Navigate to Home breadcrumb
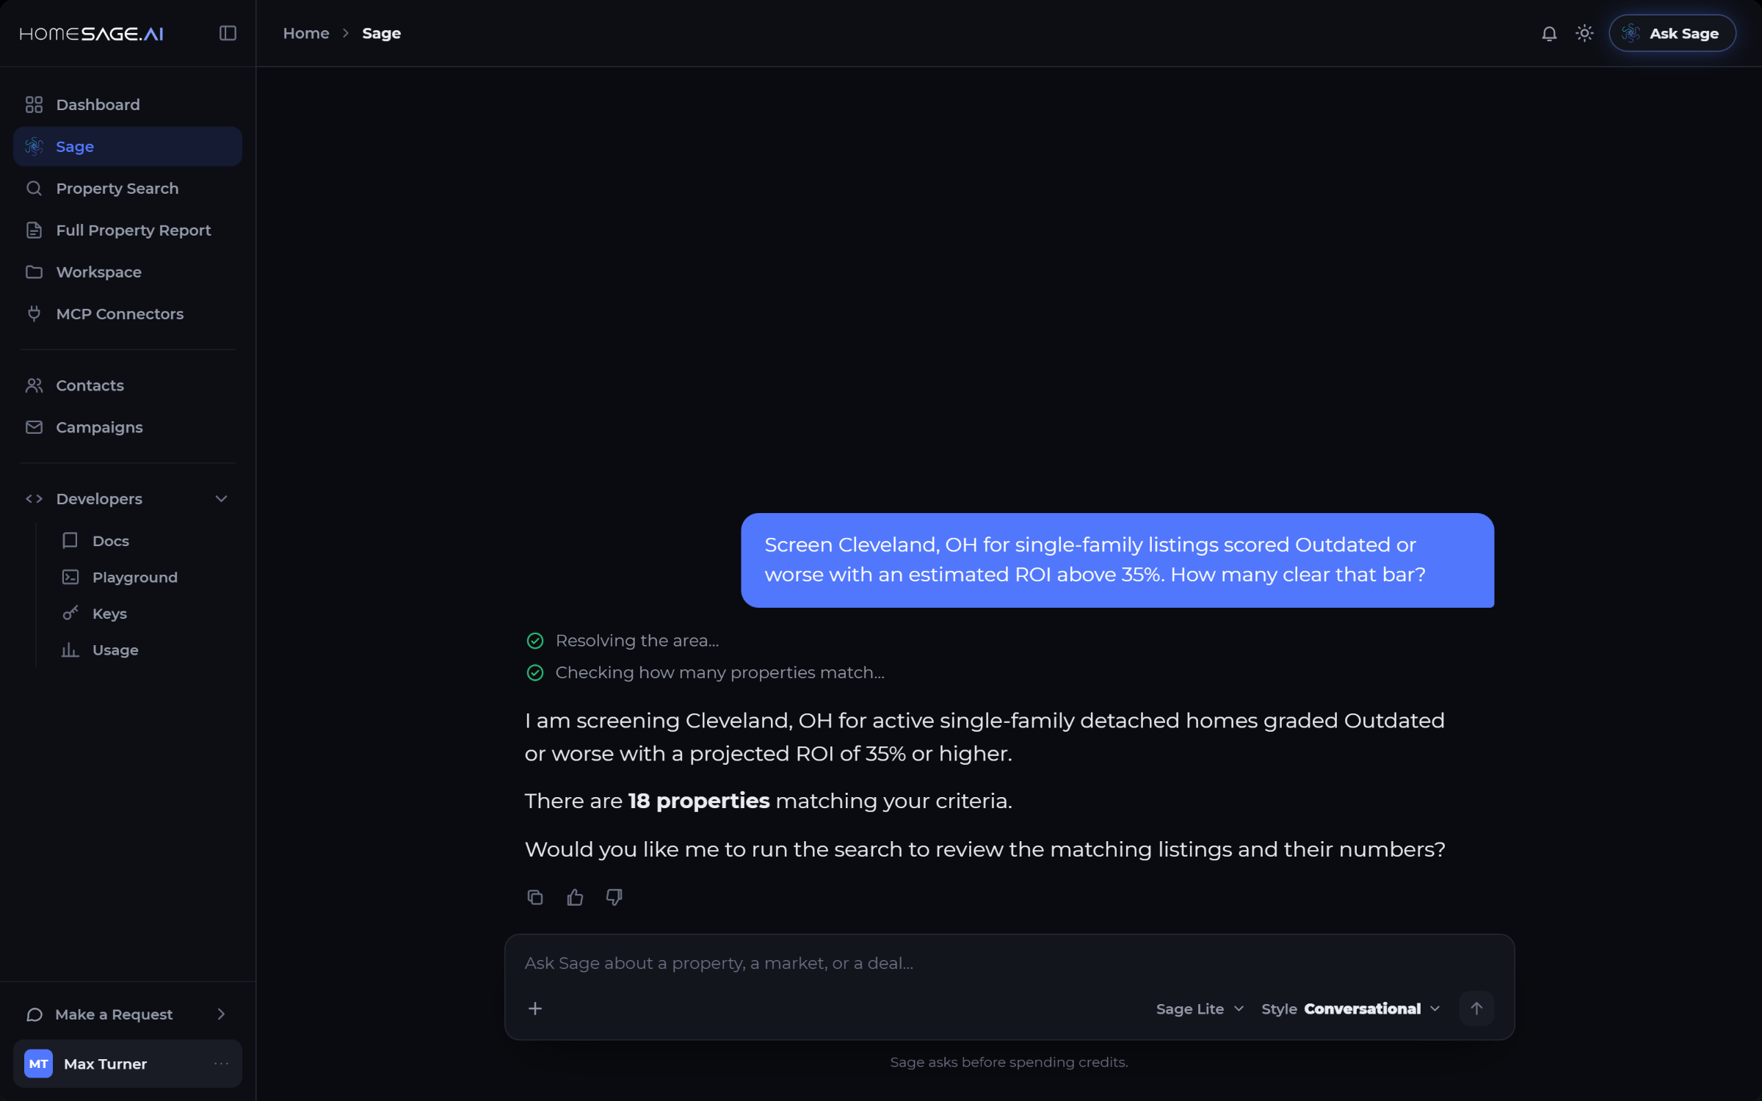1762x1101 pixels. pos(306,33)
